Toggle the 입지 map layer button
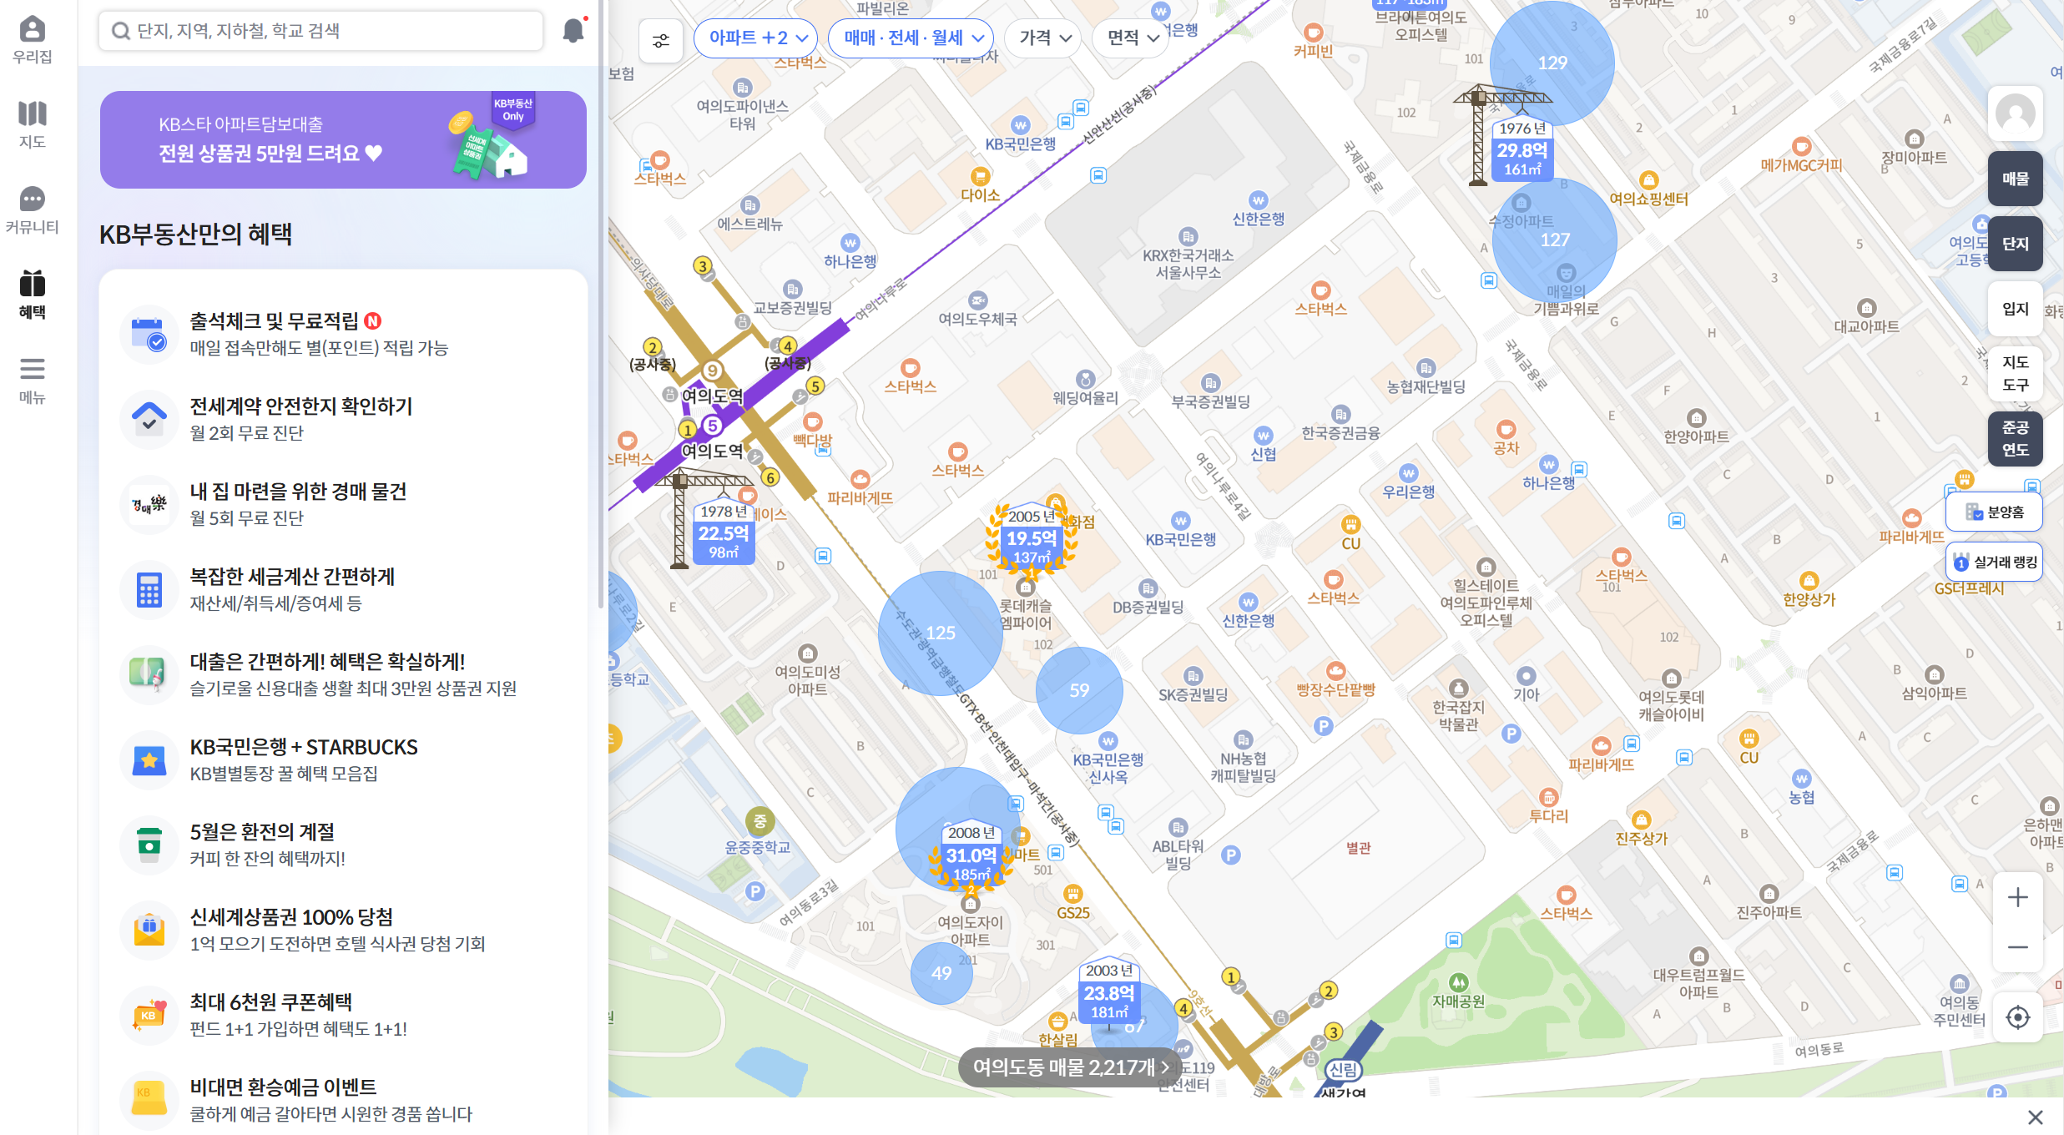Screen dimensions: 2064x1135 [x=2016, y=309]
